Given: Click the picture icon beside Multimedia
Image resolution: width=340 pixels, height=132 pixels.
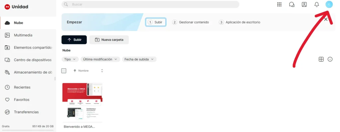Looking at the screenshot, I should [x=7, y=35].
